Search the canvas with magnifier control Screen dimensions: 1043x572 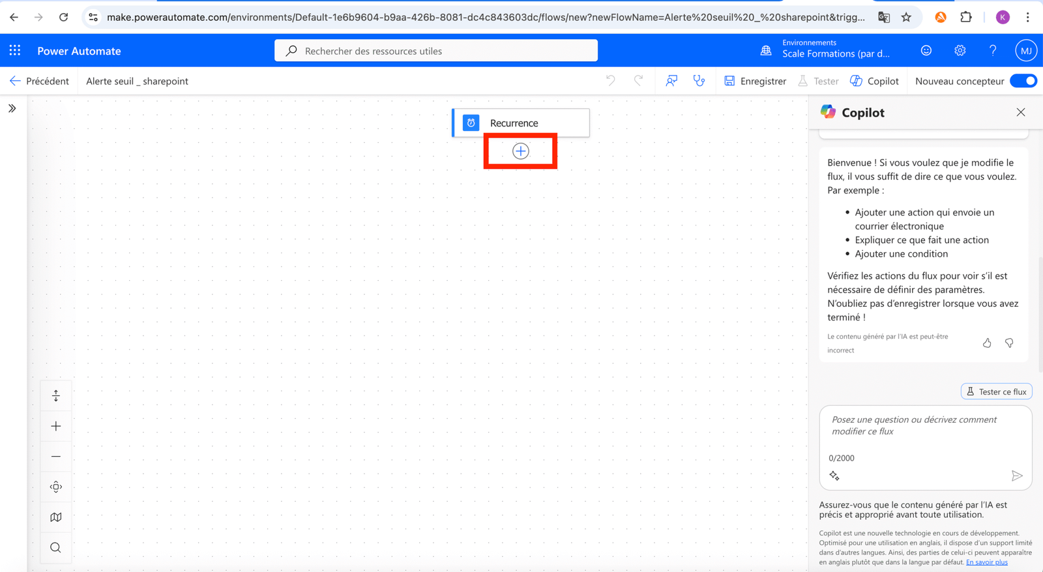coord(56,547)
